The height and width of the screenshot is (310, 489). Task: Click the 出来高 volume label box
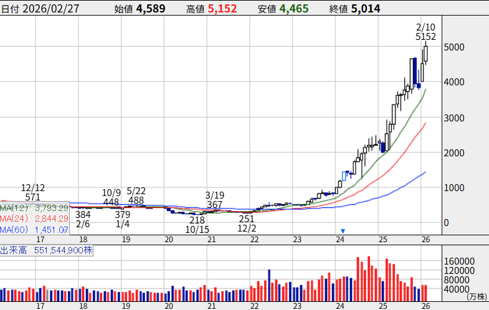click(x=46, y=250)
